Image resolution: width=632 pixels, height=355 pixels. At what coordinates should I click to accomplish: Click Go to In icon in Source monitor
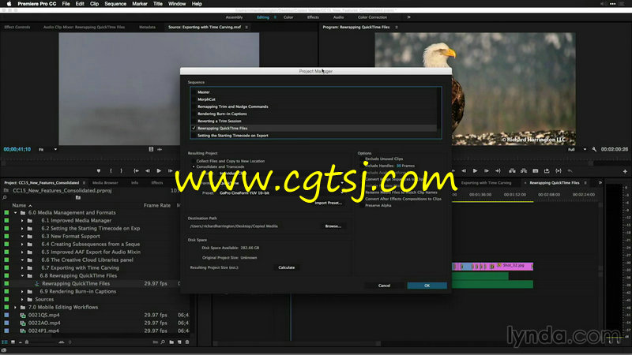tap(136, 171)
